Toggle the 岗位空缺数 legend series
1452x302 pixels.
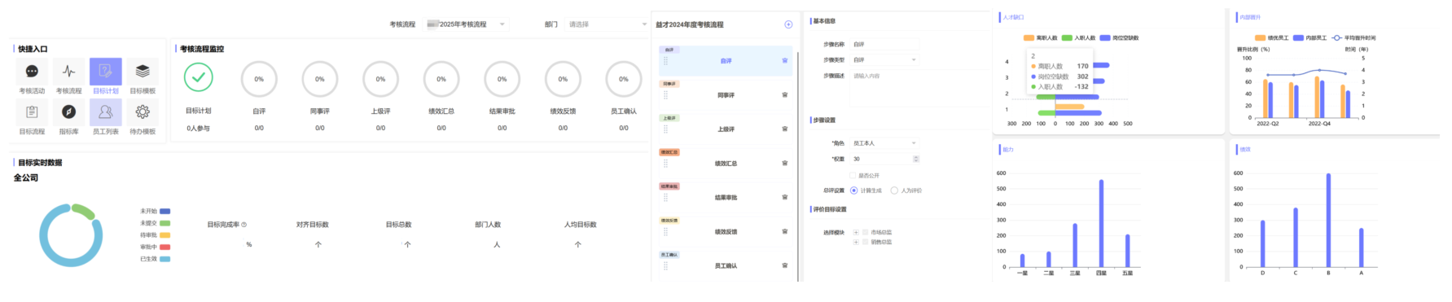point(1120,38)
